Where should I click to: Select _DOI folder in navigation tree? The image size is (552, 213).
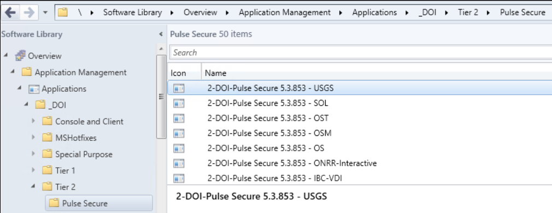(57, 105)
